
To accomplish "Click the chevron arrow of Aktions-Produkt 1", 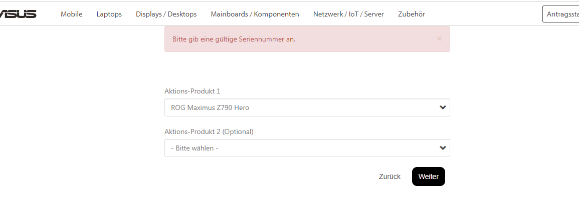I will (443, 107).
